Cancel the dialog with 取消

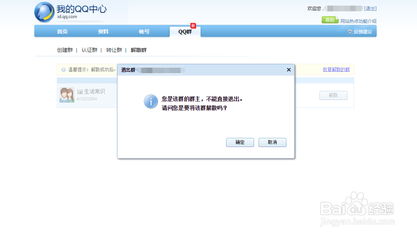272,142
